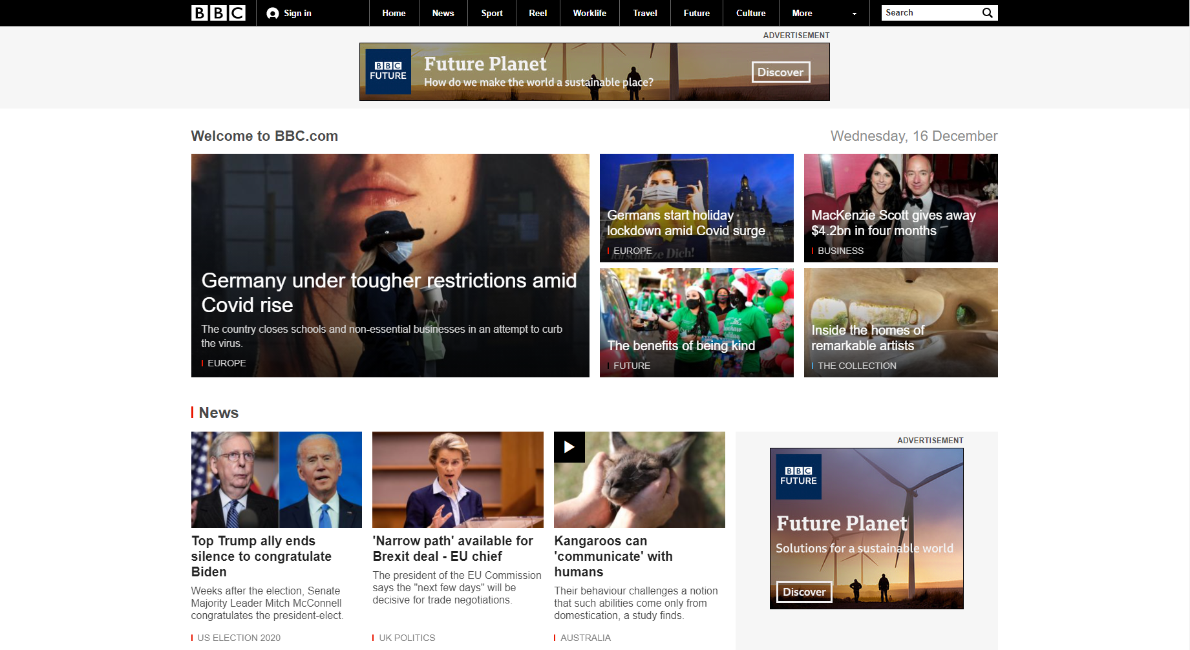Click the Sign in link
The height and width of the screenshot is (650, 1190).
click(x=297, y=13)
